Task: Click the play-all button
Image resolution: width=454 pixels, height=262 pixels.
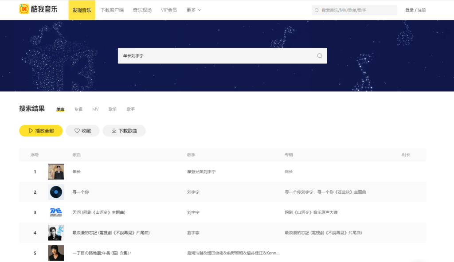Action: (x=41, y=131)
